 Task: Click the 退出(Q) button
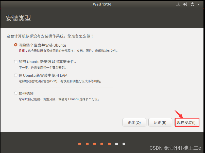(x=134, y=122)
